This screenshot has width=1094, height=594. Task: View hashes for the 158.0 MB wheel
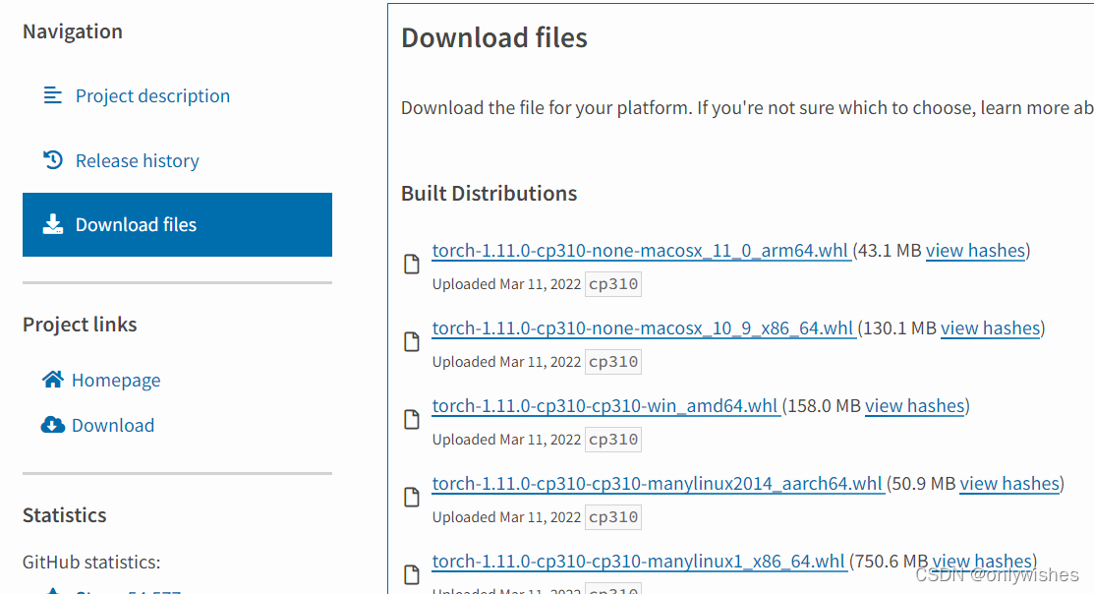(x=915, y=405)
